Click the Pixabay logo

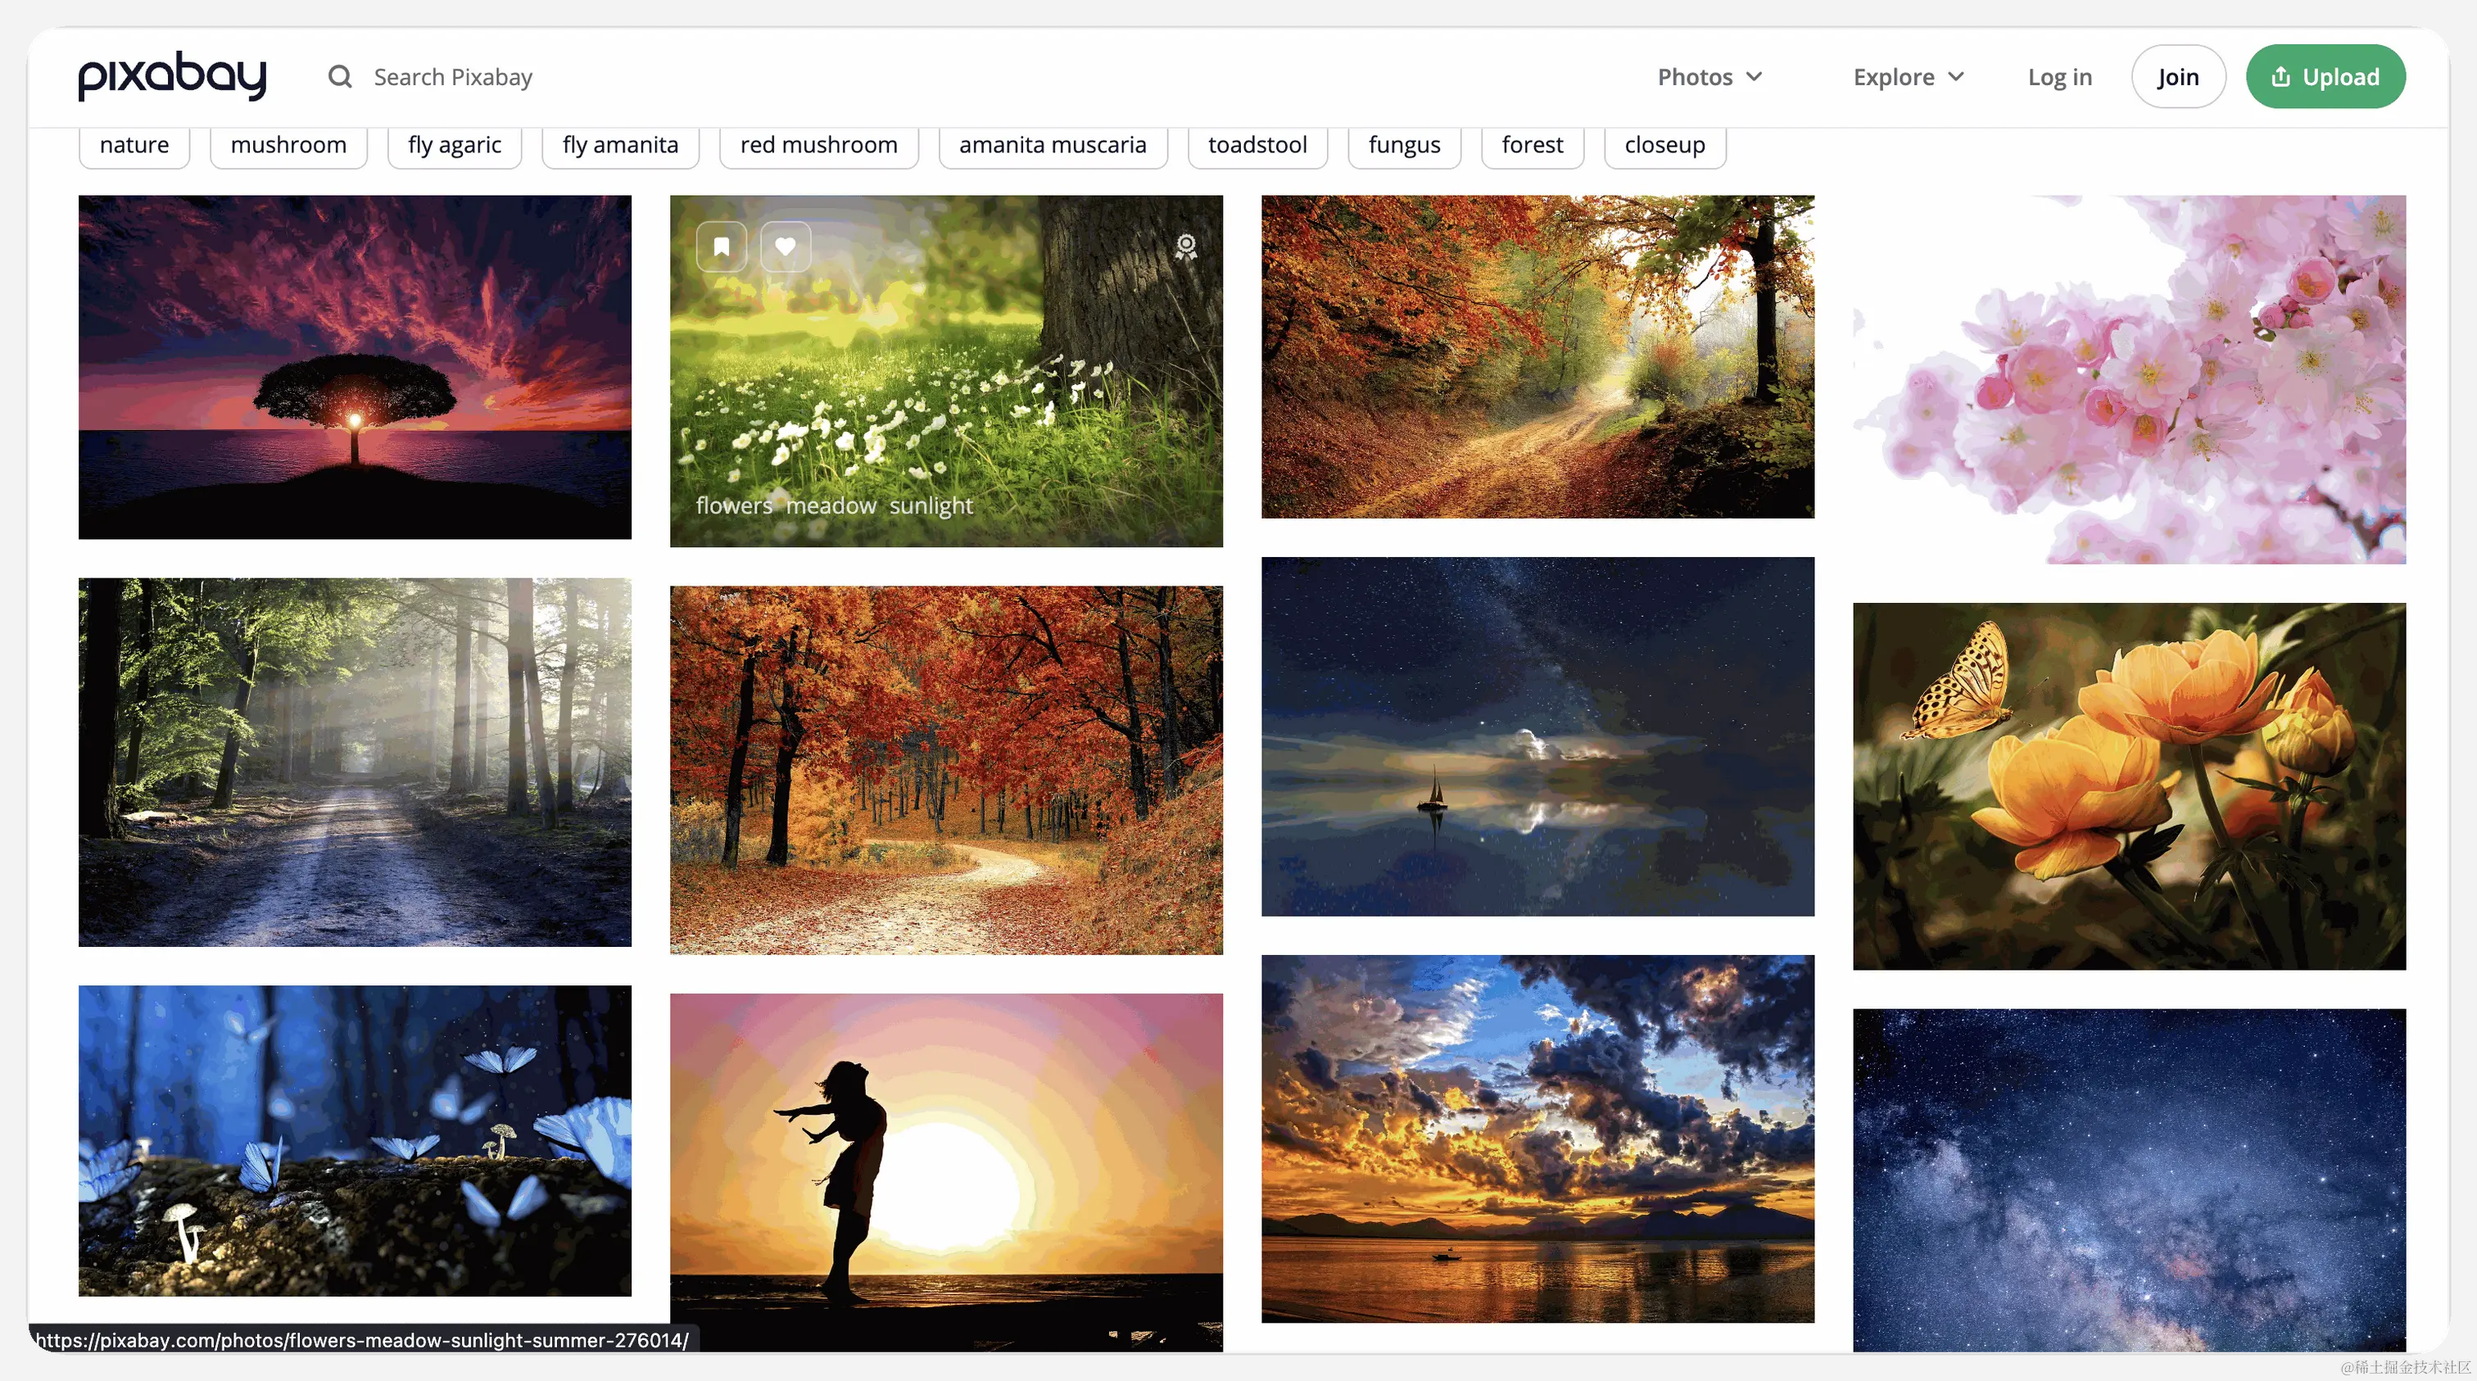pos(172,76)
